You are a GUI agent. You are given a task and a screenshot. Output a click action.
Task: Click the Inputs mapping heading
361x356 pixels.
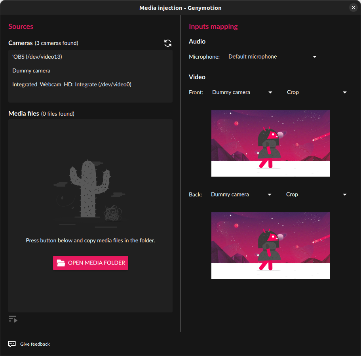[213, 27]
